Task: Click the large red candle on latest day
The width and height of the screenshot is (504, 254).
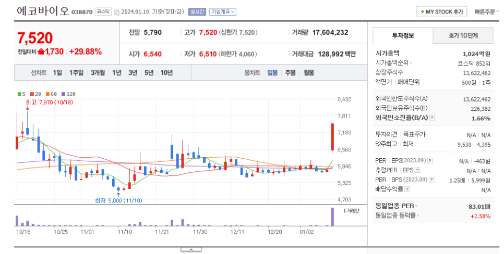Action: tap(333, 137)
